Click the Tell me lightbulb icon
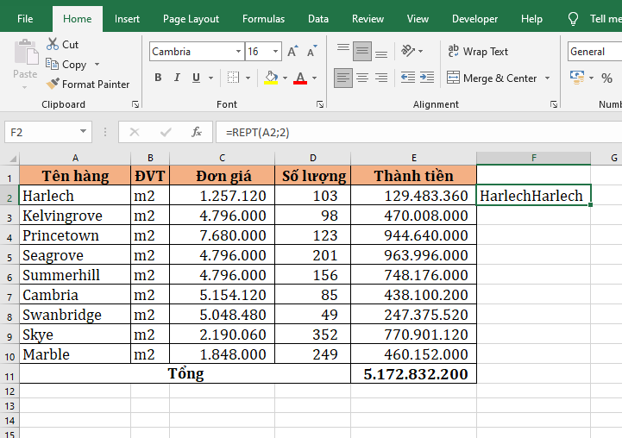 click(573, 19)
